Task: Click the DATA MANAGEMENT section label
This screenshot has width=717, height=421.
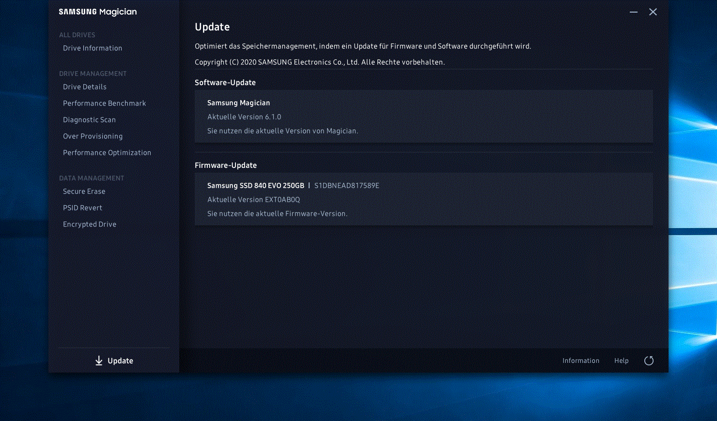Action: pos(92,178)
